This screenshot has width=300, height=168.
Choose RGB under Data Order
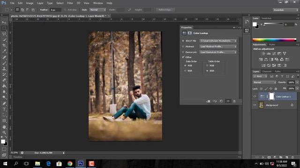185,65
